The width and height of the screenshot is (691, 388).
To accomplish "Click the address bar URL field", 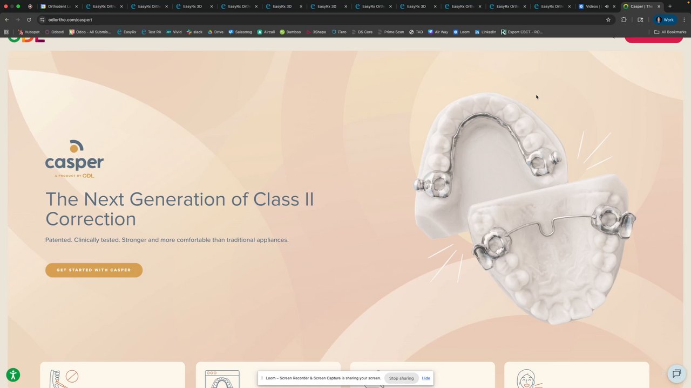I will [x=324, y=19].
